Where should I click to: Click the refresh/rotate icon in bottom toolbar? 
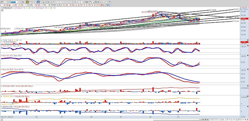(223, 119)
